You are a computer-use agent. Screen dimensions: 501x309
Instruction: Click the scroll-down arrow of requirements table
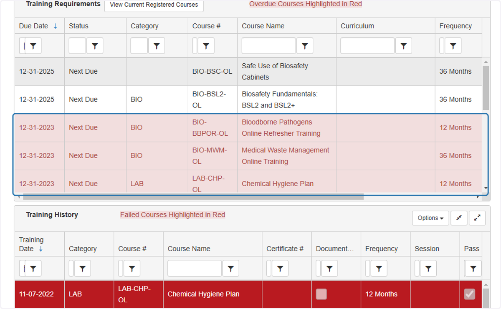tap(486, 188)
